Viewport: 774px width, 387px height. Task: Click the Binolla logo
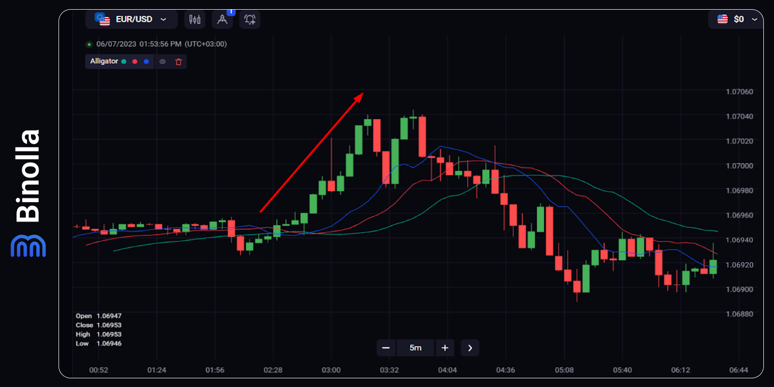(28, 193)
